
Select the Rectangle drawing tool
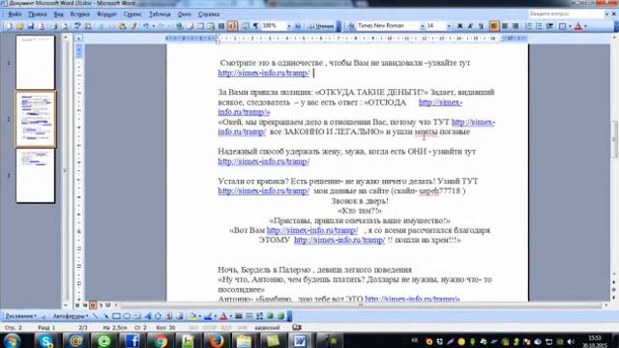tap(116, 316)
